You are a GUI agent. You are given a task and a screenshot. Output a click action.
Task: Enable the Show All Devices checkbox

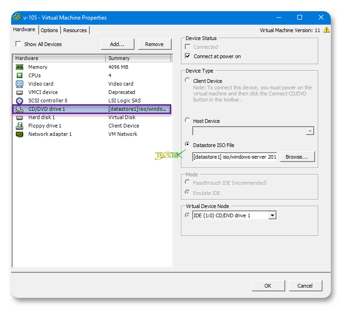tap(18, 44)
